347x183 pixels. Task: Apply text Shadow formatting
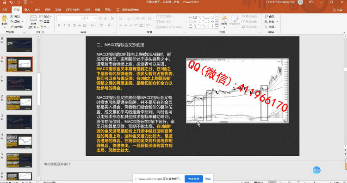click(x=74, y=25)
